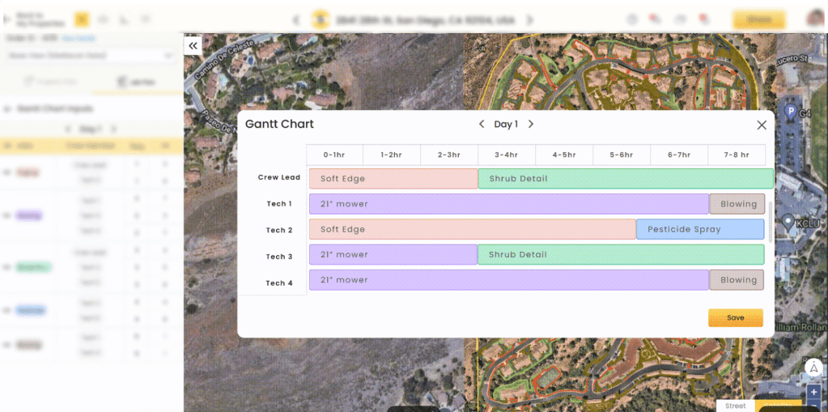
Task: Open the view selection dropdown in sidebar
Action: tap(89, 56)
